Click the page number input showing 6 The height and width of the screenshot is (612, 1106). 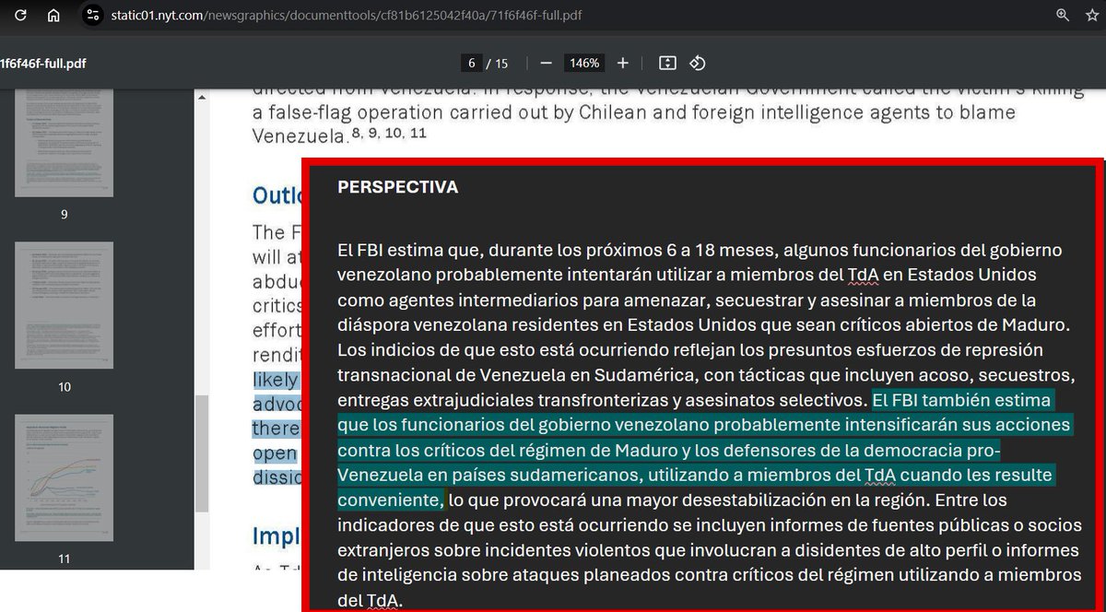coord(471,63)
